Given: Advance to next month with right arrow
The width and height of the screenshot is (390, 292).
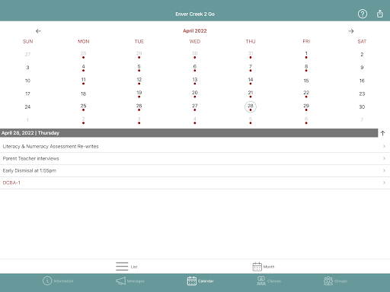Looking at the screenshot, I should 351,31.
